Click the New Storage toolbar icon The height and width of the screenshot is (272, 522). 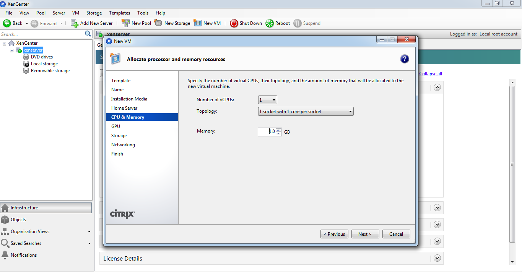[x=158, y=23]
